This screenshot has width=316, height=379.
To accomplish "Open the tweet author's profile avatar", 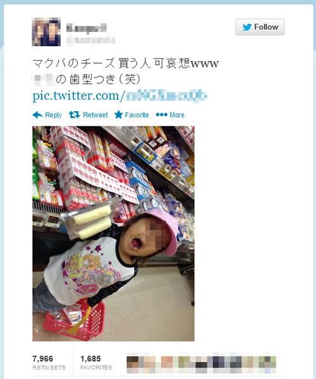I will click(x=46, y=32).
